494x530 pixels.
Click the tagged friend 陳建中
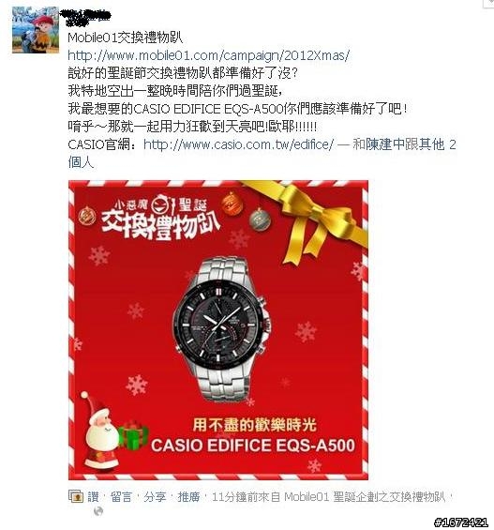pyautogui.click(x=385, y=144)
